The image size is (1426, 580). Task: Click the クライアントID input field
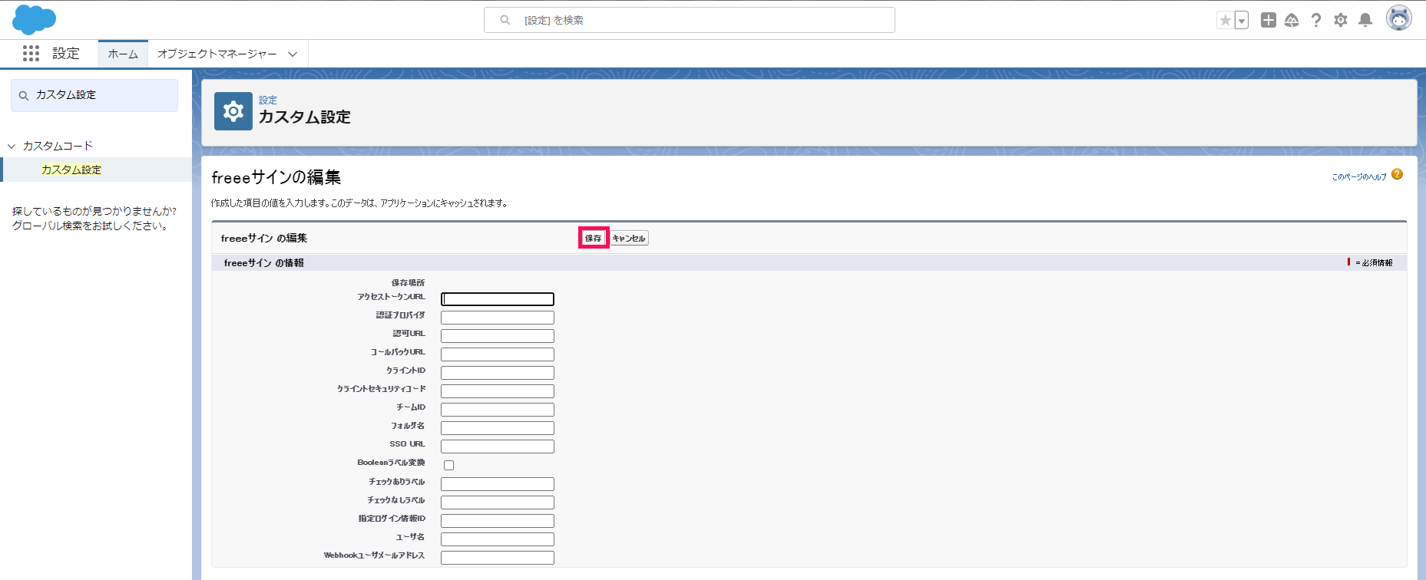point(498,373)
